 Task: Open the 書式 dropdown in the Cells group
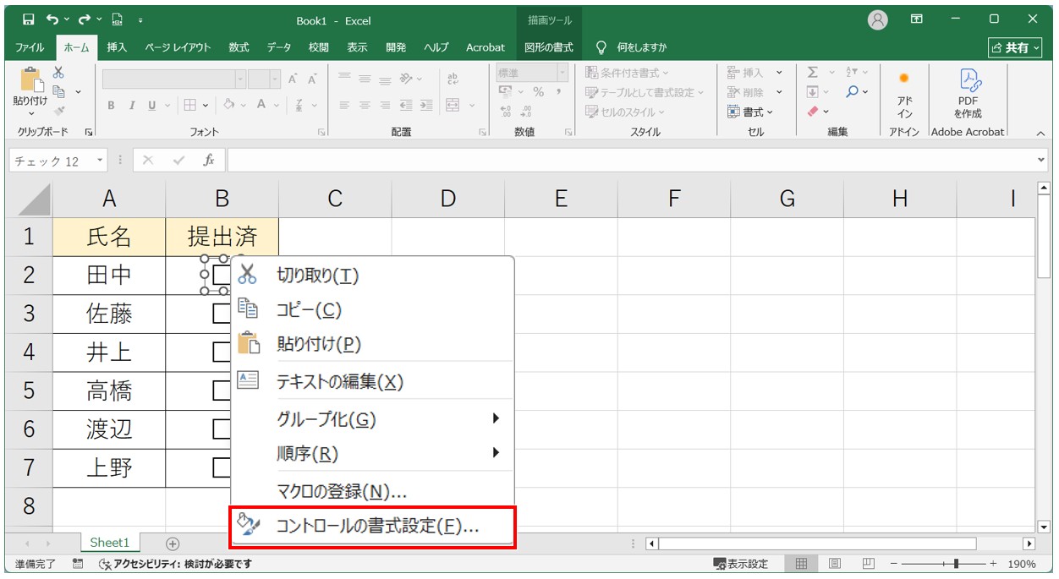(750, 112)
